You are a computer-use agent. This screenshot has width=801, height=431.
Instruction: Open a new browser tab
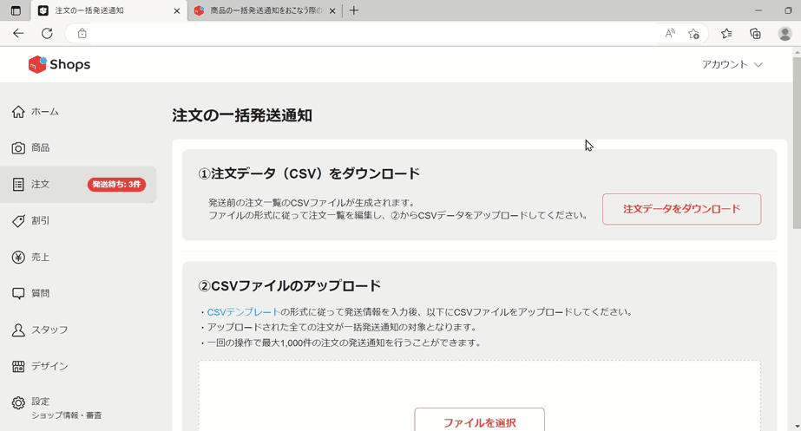tap(354, 10)
